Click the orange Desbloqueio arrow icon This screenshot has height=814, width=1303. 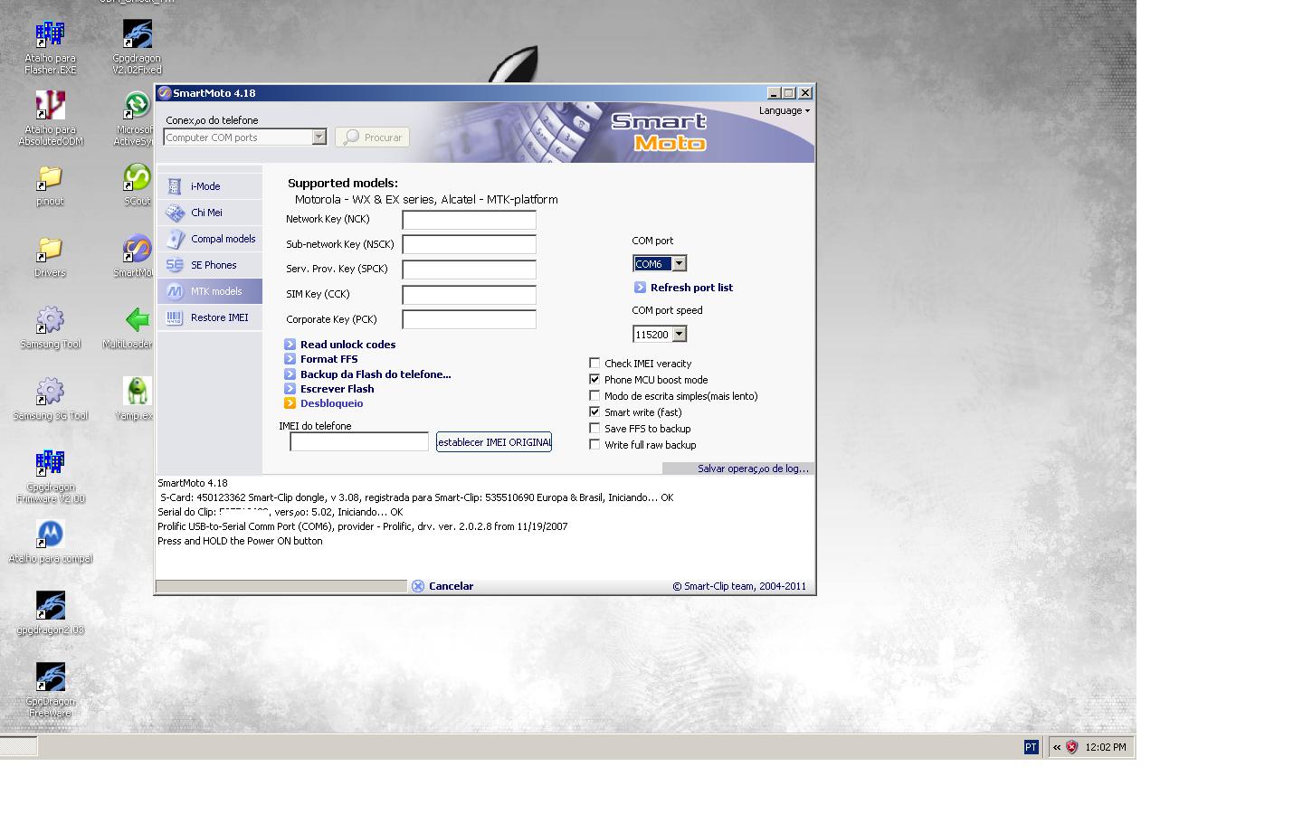tap(290, 403)
